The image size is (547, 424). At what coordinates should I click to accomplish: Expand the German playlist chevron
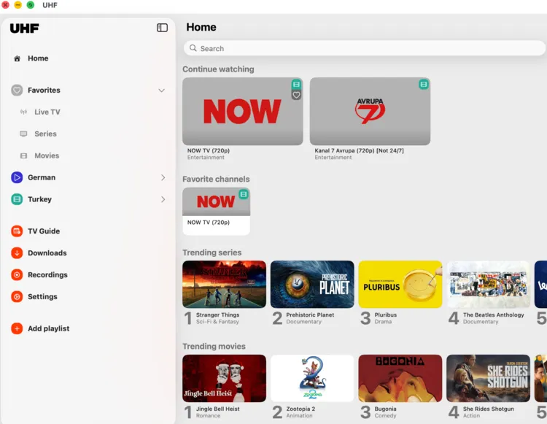pyautogui.click(x=163, y=177)
